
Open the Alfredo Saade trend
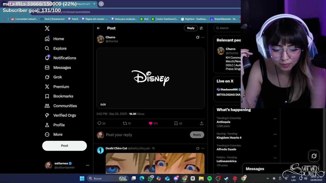[x=226, y=149]
